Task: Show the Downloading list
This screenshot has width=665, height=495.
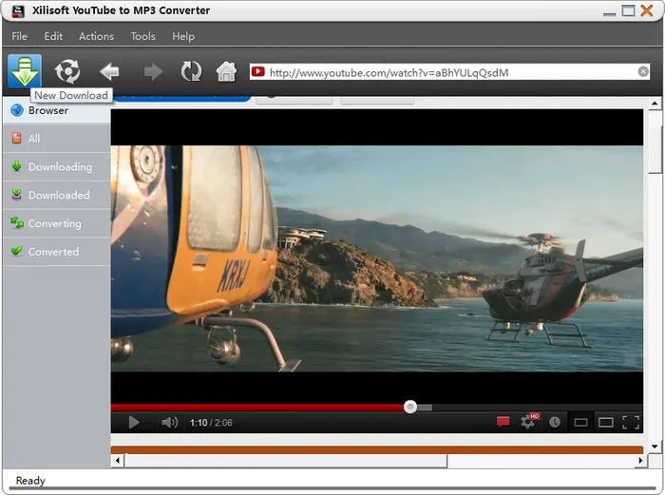Action: 57,166
